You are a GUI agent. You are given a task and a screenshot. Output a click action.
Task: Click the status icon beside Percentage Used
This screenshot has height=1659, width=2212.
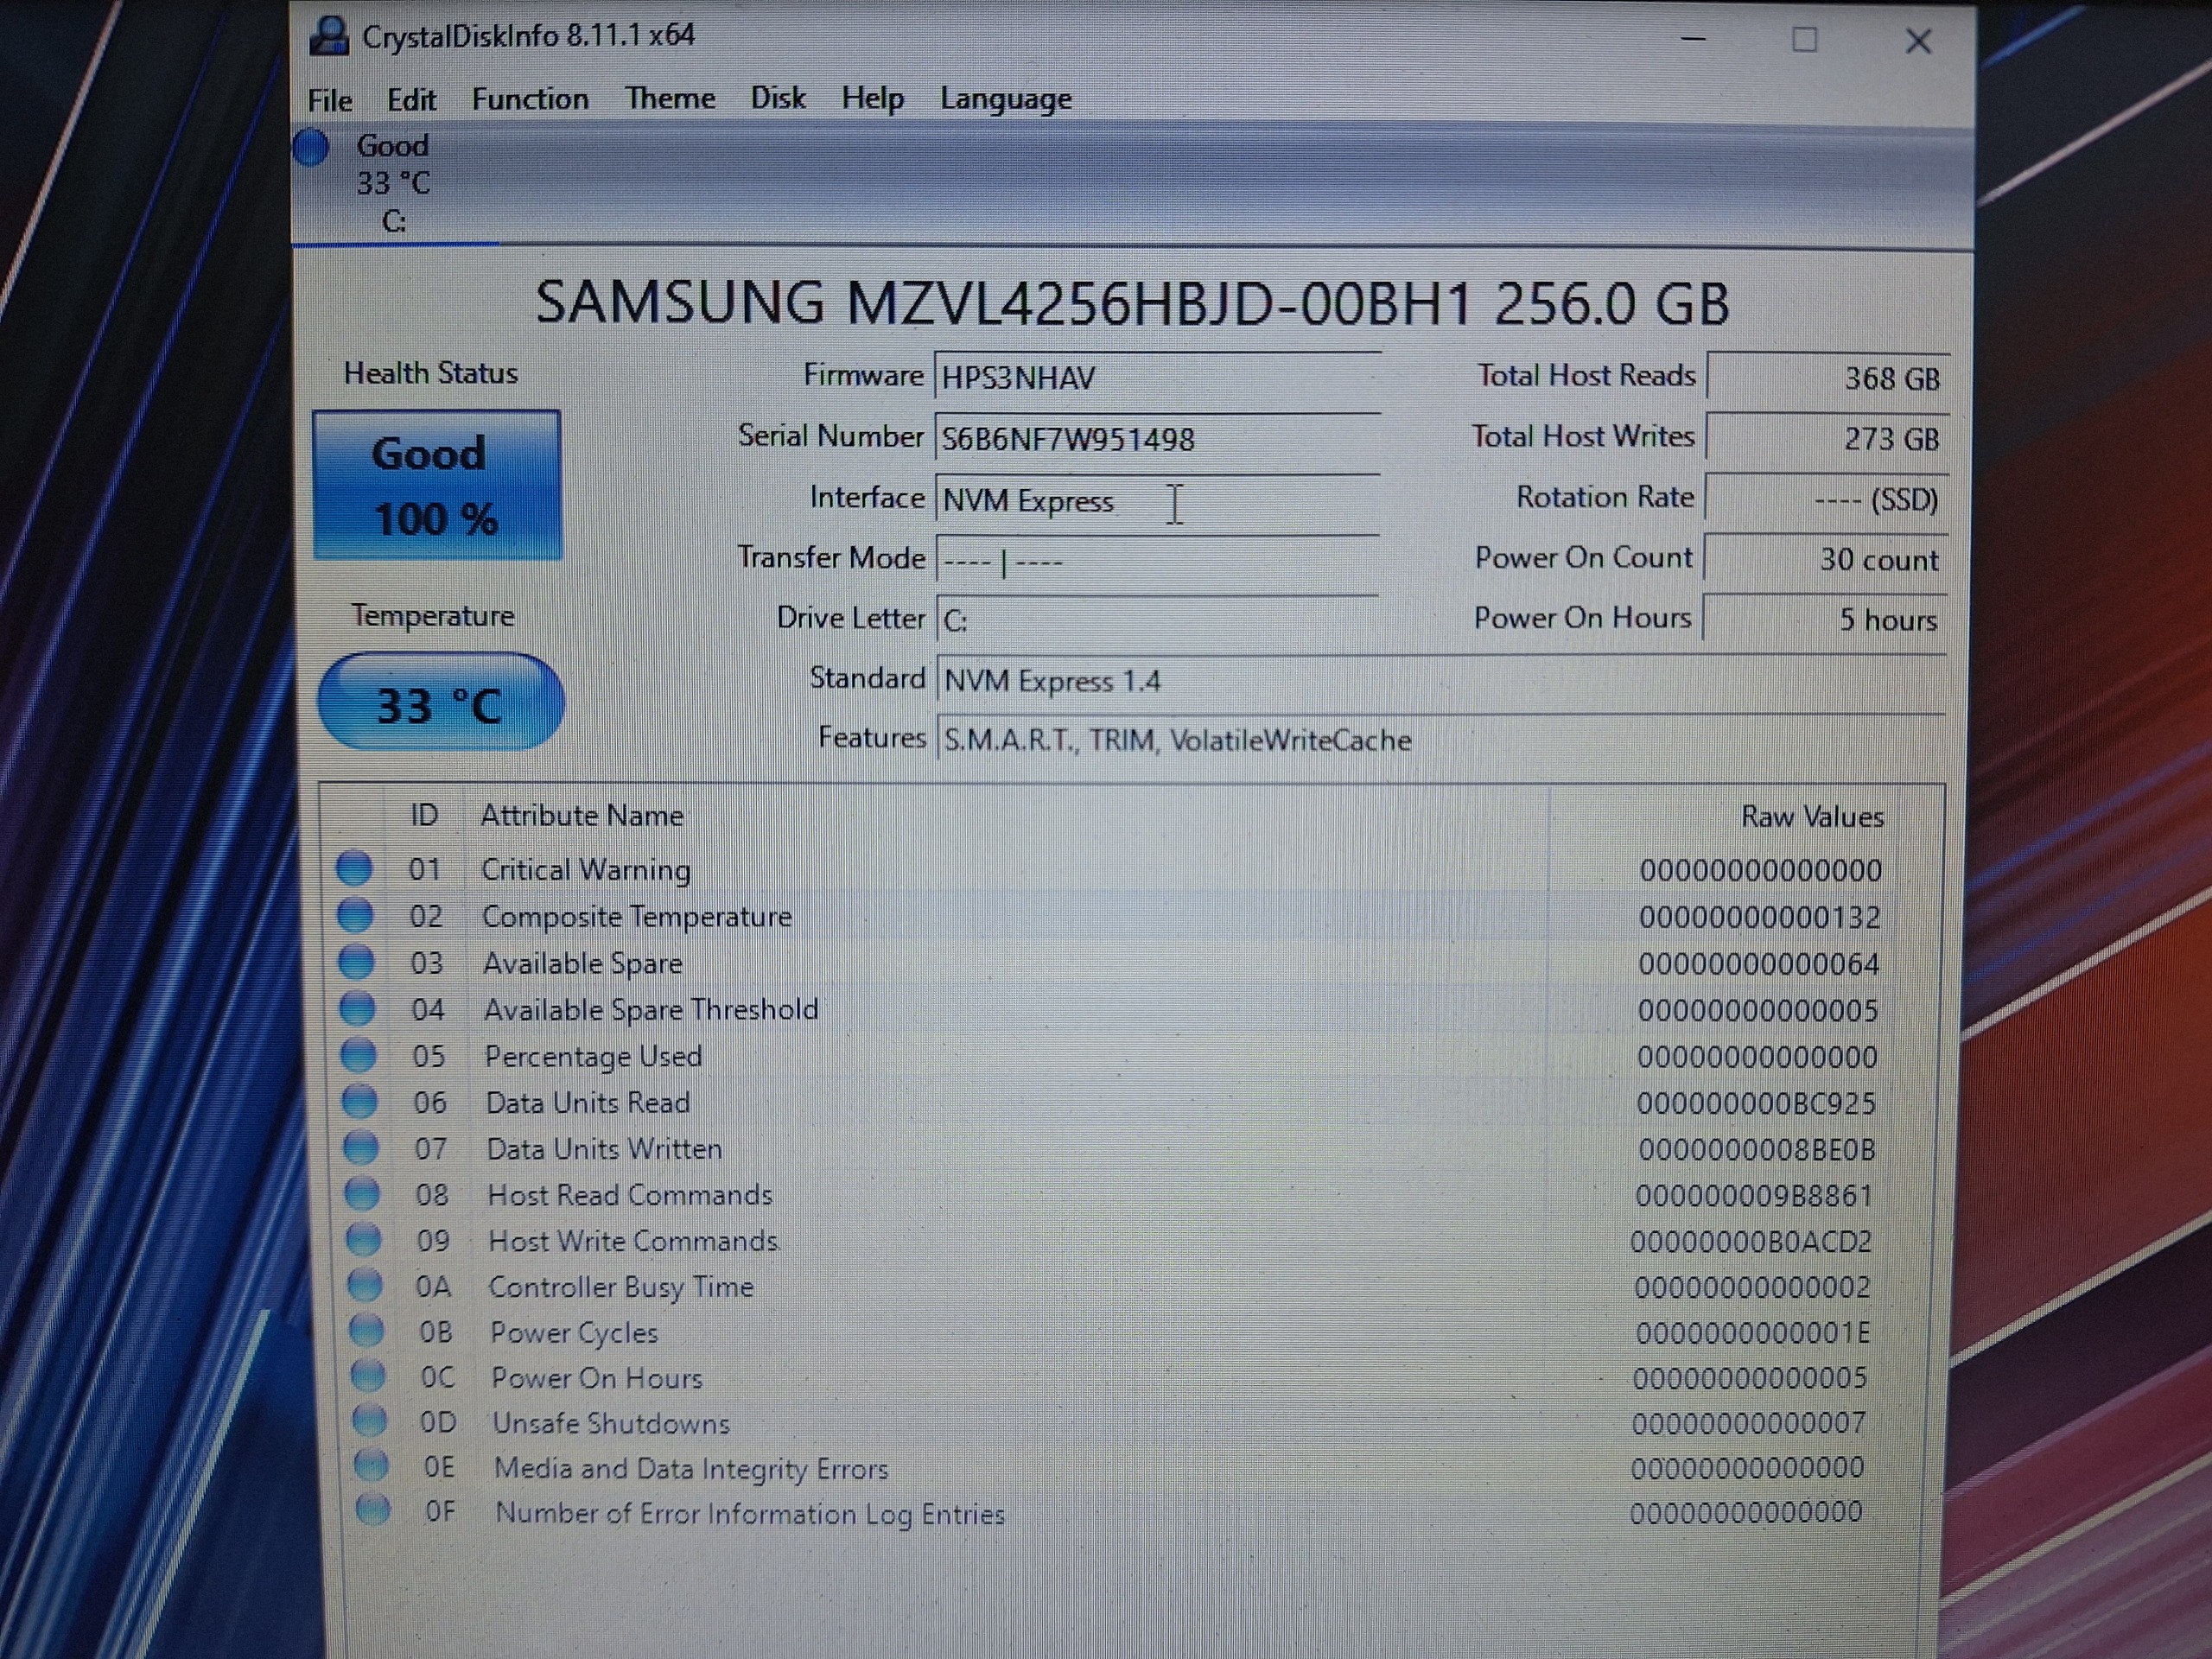[358, 1055]
